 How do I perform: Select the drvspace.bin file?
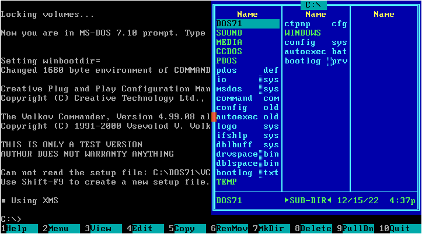coord(247,154)
